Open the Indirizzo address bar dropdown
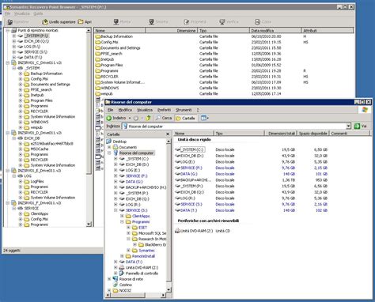 pos(349,126)
